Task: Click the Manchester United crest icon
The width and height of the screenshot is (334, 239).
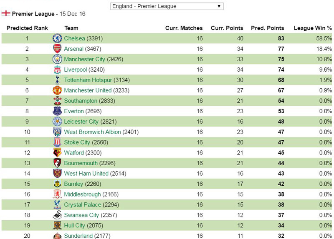Action: pyautogui.click(x=57, y=90)
